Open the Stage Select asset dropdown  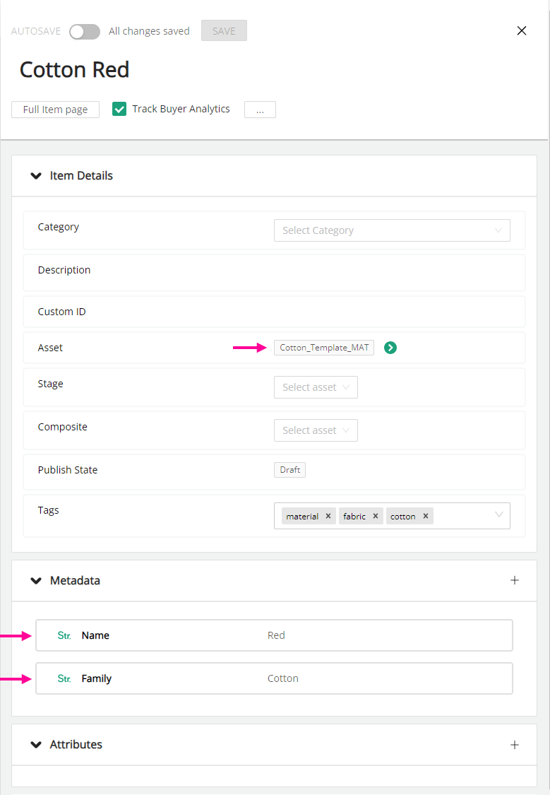[316, 387]
